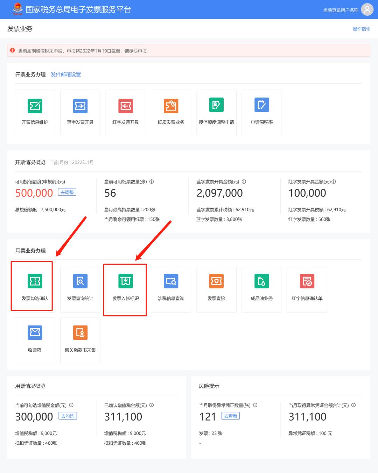Open 红字发票开具
Screen dimensions: 378x473
pyautogui.click(x=126, y=113)
